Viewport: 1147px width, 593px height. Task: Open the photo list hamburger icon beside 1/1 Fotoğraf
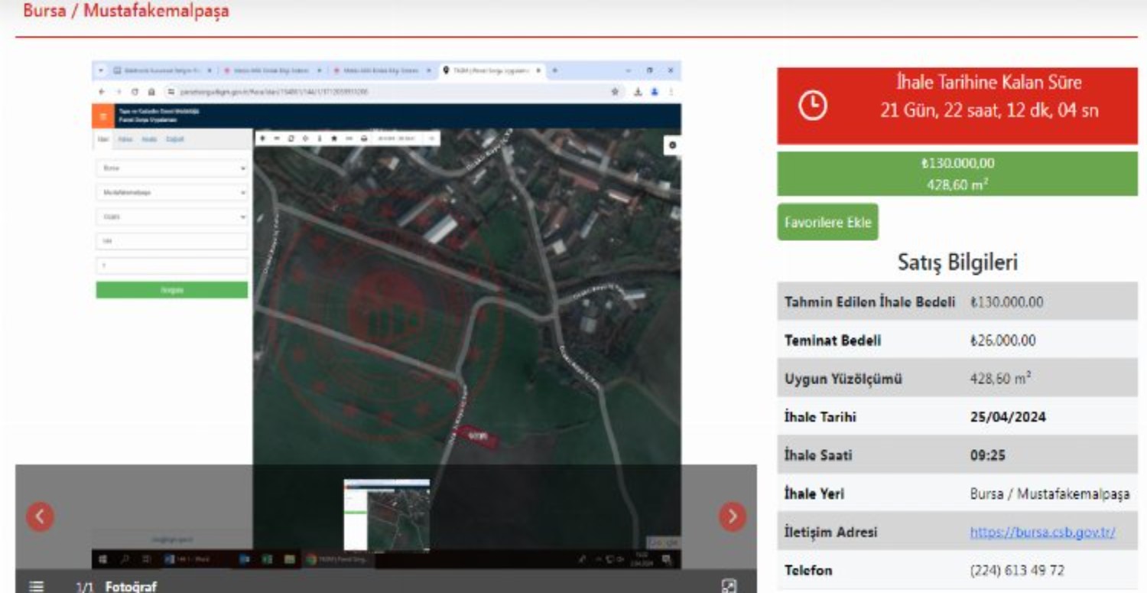coord(36,586)
